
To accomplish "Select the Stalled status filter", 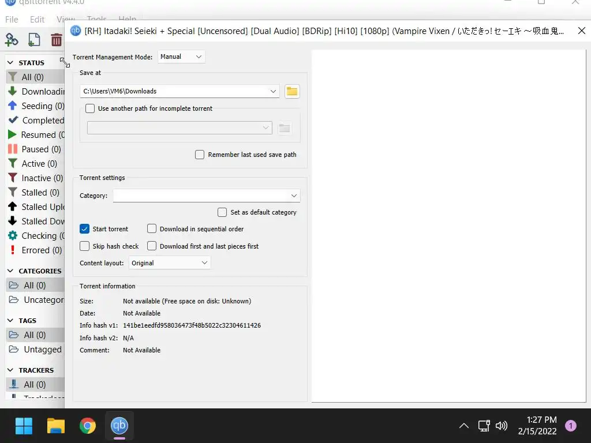I will (36, 193).
